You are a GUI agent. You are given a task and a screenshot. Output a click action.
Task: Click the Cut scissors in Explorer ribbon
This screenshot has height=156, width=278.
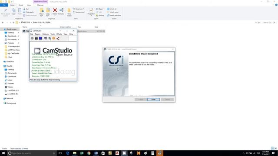tap(24, 9)
